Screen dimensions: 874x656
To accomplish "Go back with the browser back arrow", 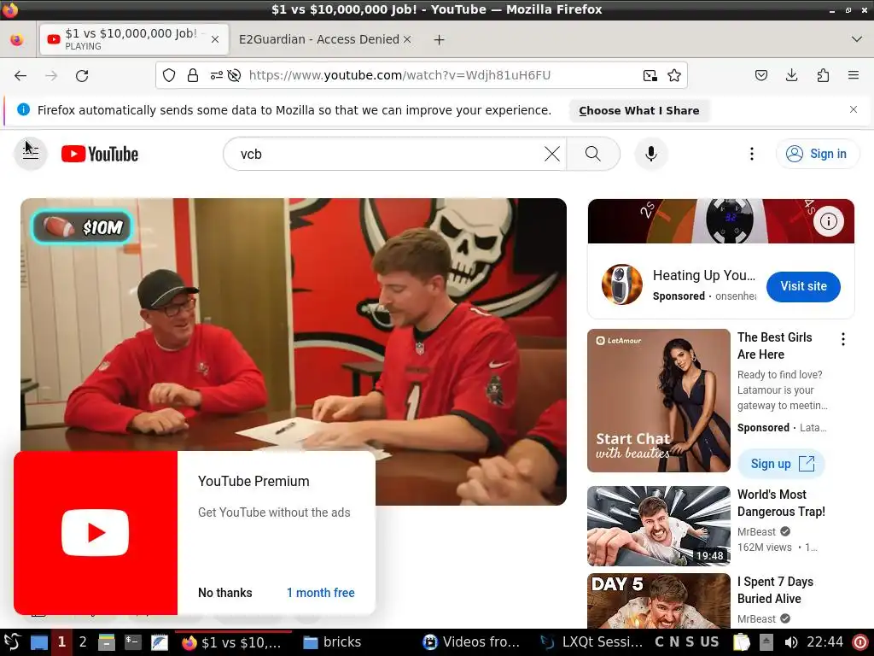I will click(20, 75).
